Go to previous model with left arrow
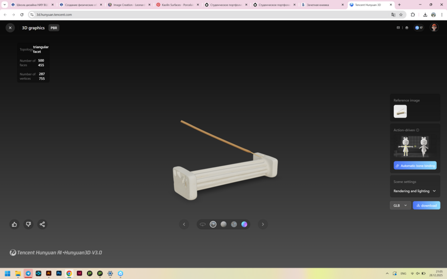Viewport: 447px width, 279px height. (x=184, y=224)
